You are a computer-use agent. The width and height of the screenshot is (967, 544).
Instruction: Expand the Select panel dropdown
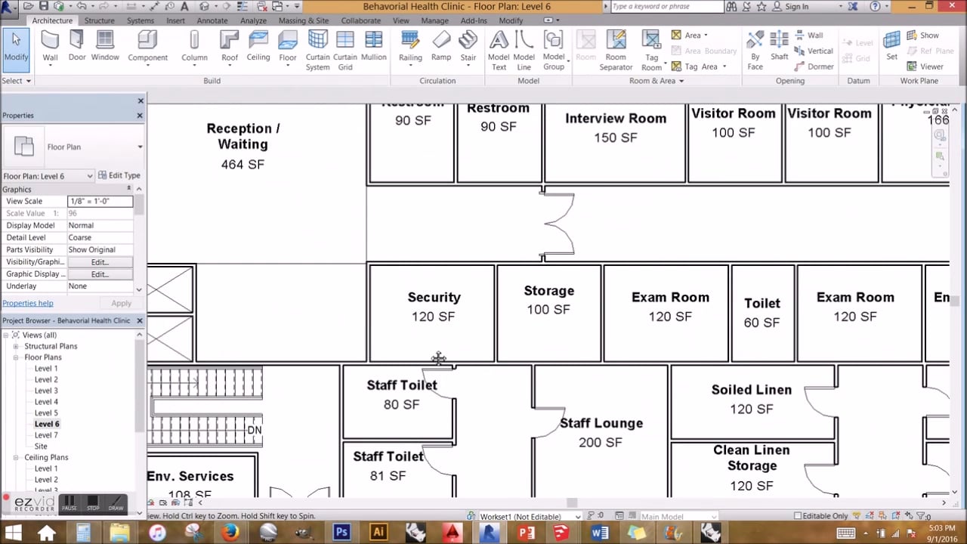pos(17,81)
